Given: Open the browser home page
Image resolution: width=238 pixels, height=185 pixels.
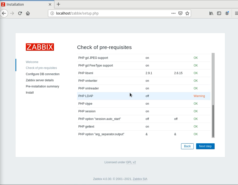Looking at the screenshot, I should (x=28, y=13).
